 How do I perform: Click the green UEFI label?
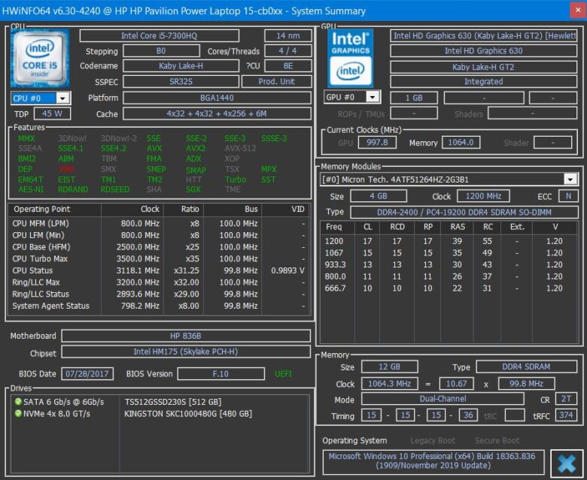284,373
